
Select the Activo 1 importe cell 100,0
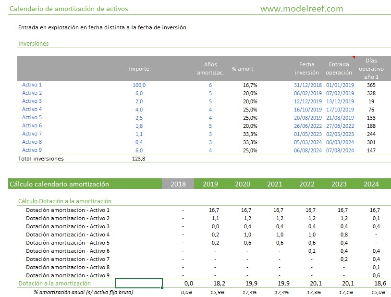coord(139,85)
